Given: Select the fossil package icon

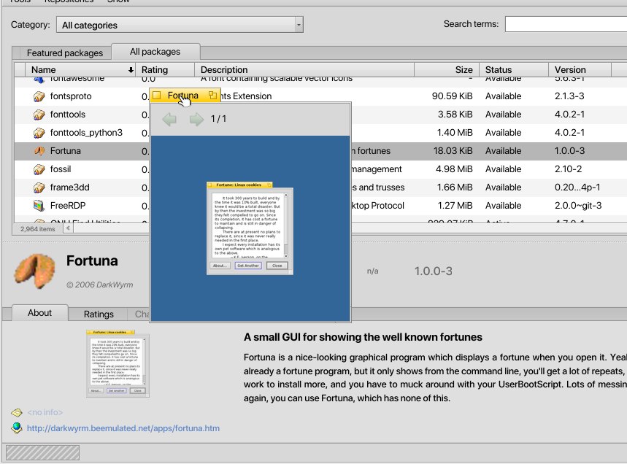Looking at the screenshot, I should (39, 169).
